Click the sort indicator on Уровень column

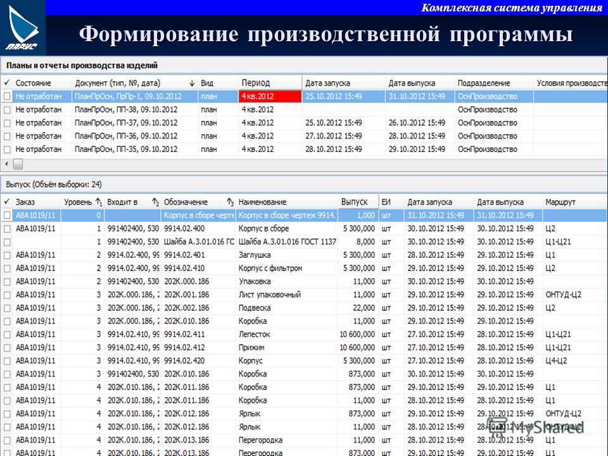click(99, 202)
